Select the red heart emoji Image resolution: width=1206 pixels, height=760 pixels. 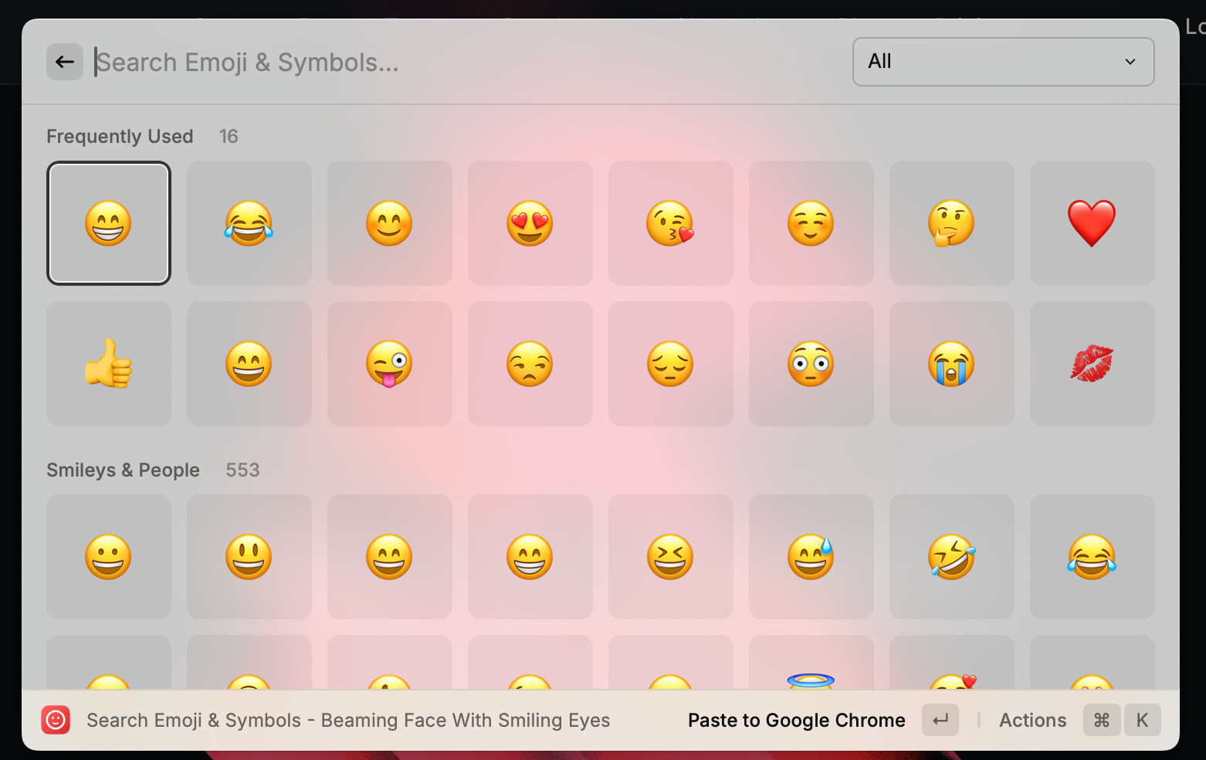[x=1092, y=223]
